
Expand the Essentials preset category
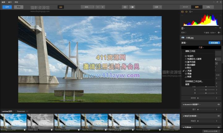click(22, 111)
